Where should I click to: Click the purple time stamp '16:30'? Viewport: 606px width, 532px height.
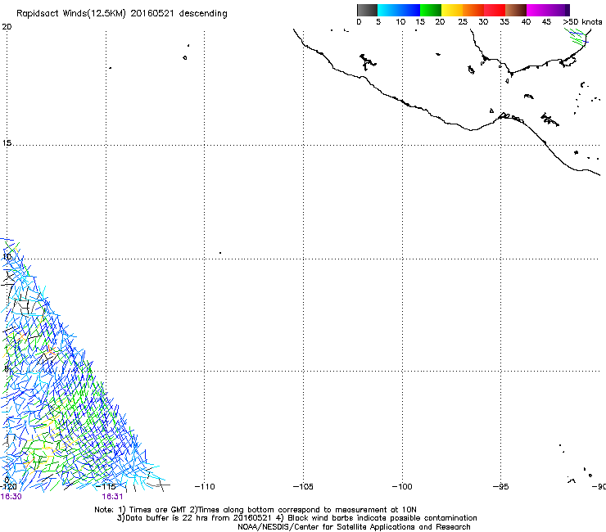click(11, 497)
